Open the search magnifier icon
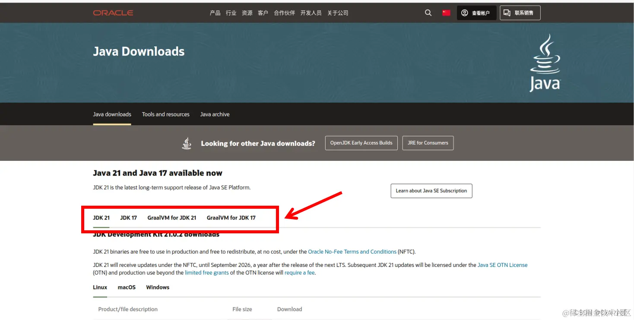 [428, 13]
